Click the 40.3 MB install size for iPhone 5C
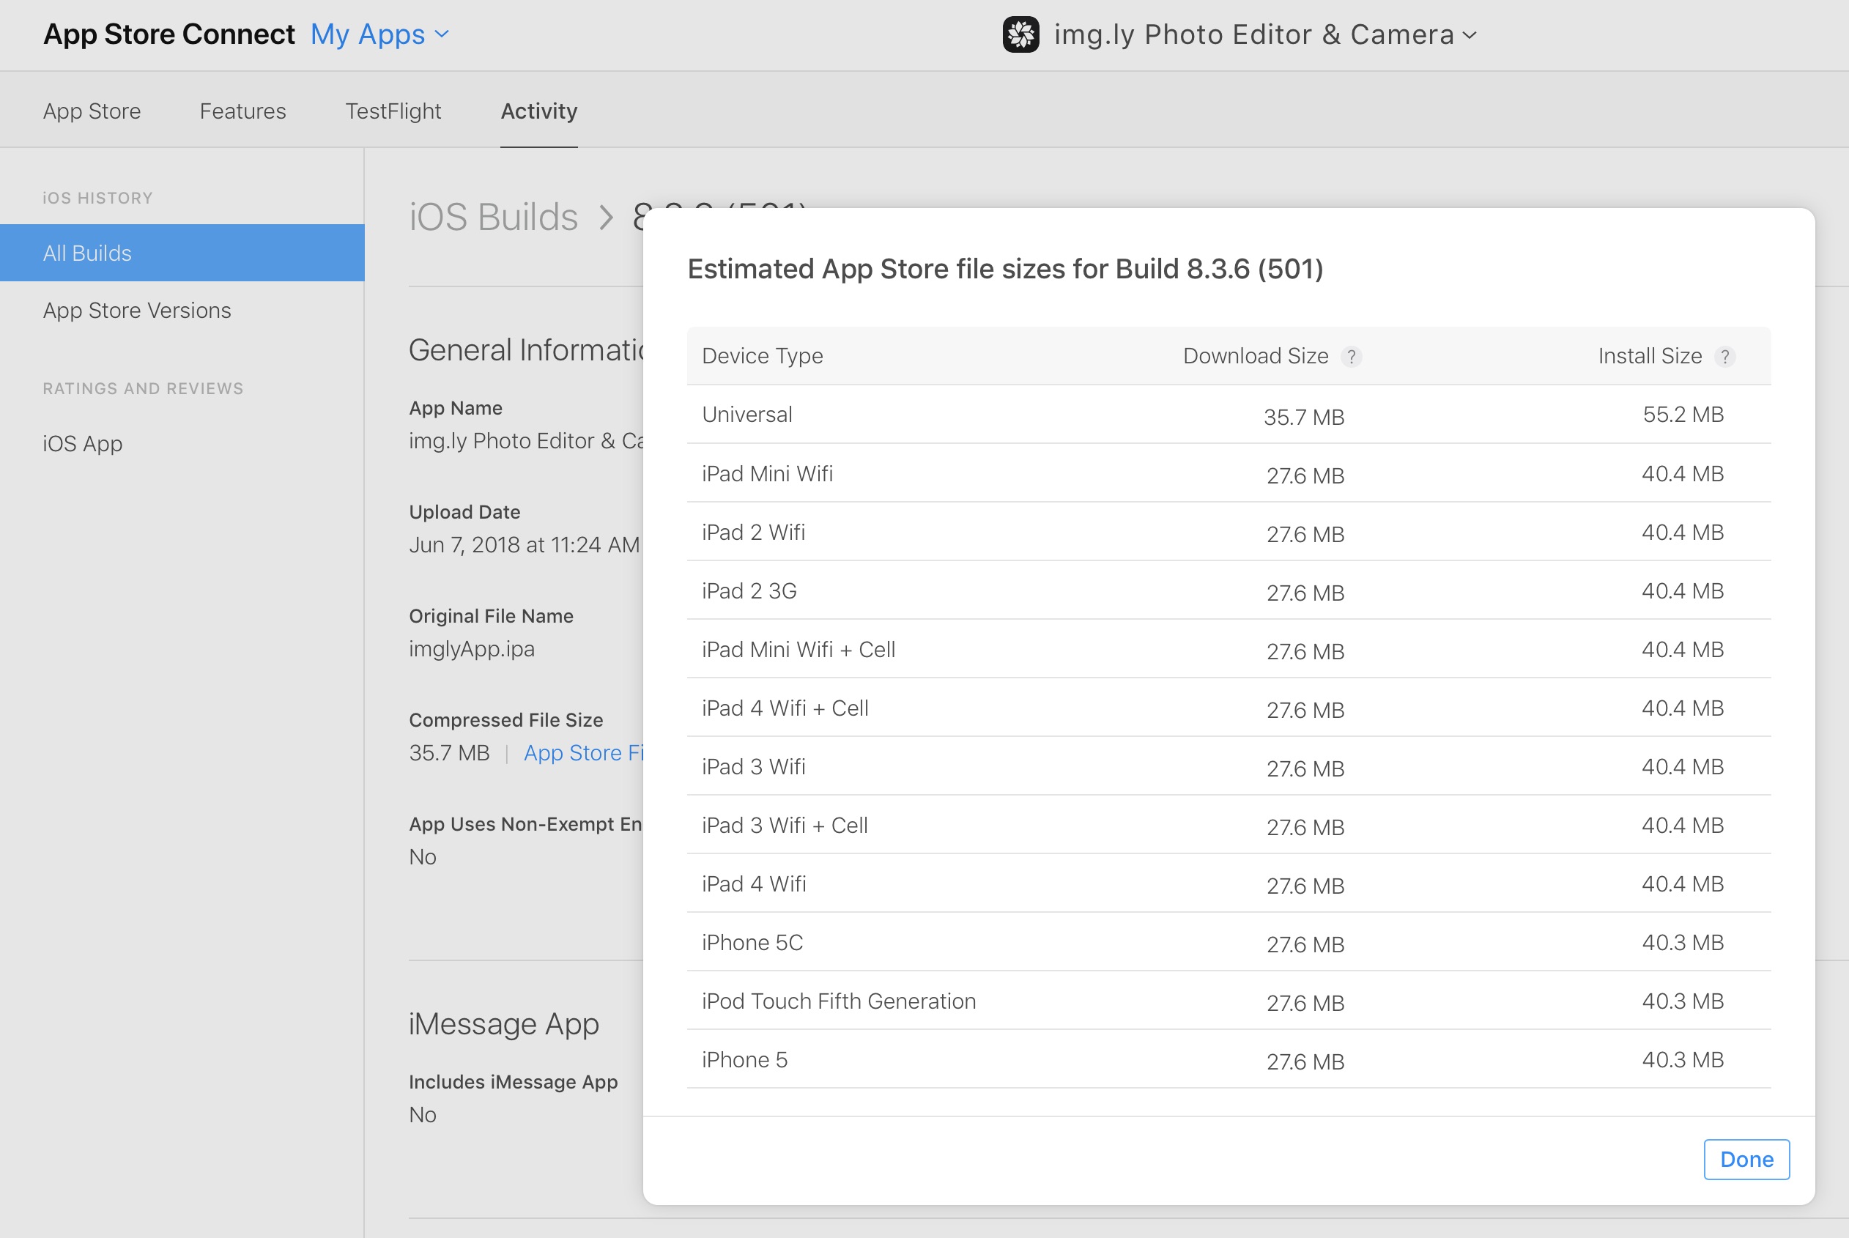 1683,943
